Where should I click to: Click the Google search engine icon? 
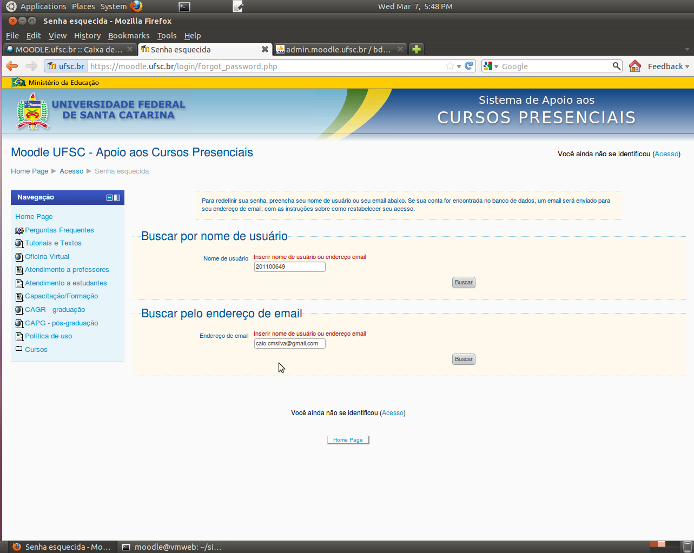(488, 66)
